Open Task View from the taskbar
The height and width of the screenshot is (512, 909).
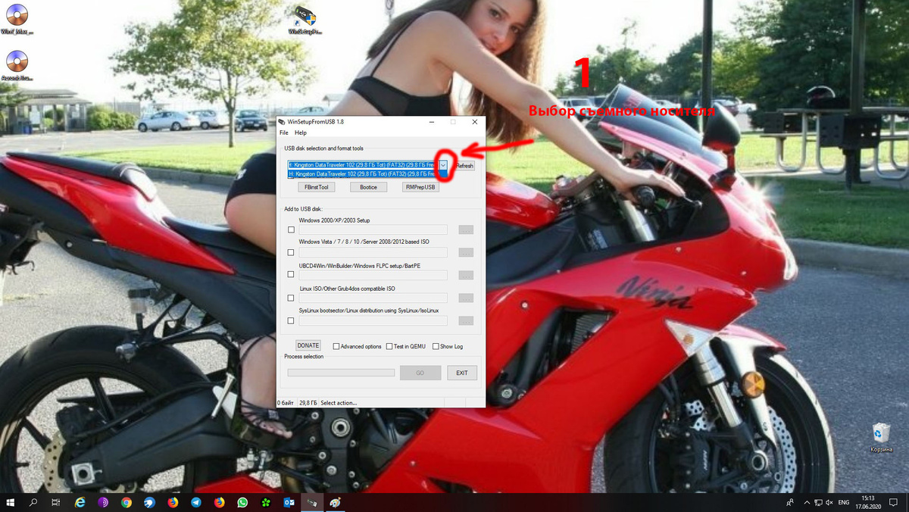pos(56,502)
